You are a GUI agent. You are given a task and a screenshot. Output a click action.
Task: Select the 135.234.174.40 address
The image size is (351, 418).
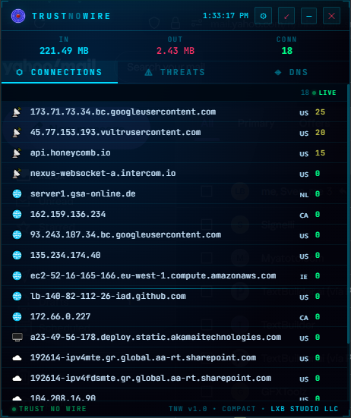pos(65,256)
